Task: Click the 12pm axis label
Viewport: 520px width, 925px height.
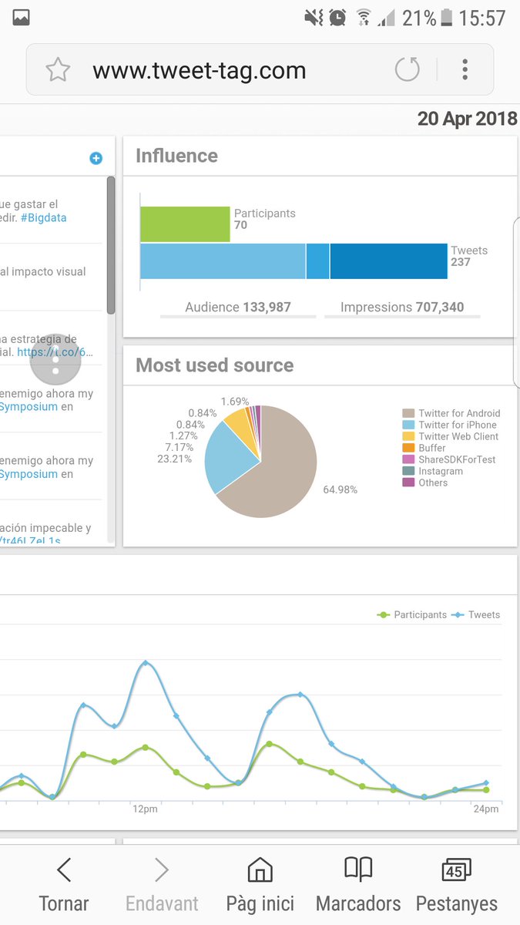Action: tap(145, 809)
